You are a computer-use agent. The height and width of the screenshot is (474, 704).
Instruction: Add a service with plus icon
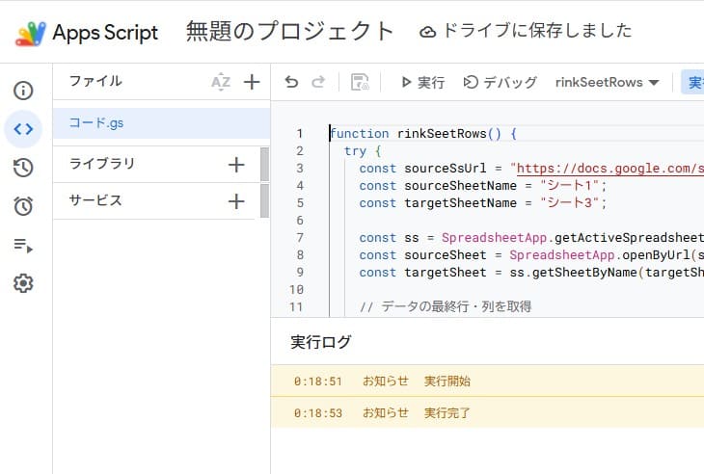pyautogui.click(x=236, y=201)
